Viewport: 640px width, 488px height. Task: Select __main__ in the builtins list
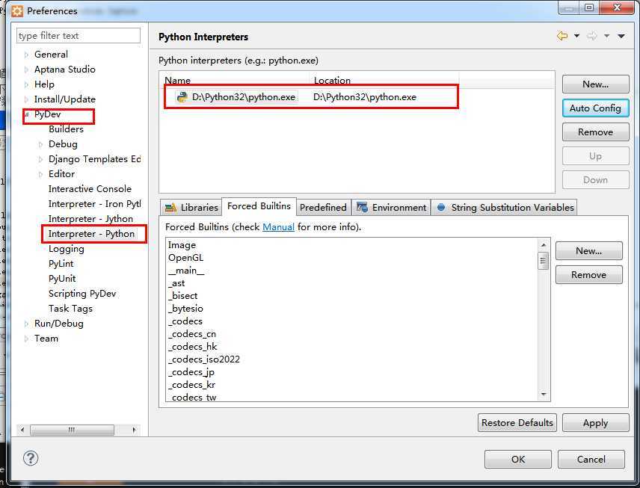tap(186, 271)
